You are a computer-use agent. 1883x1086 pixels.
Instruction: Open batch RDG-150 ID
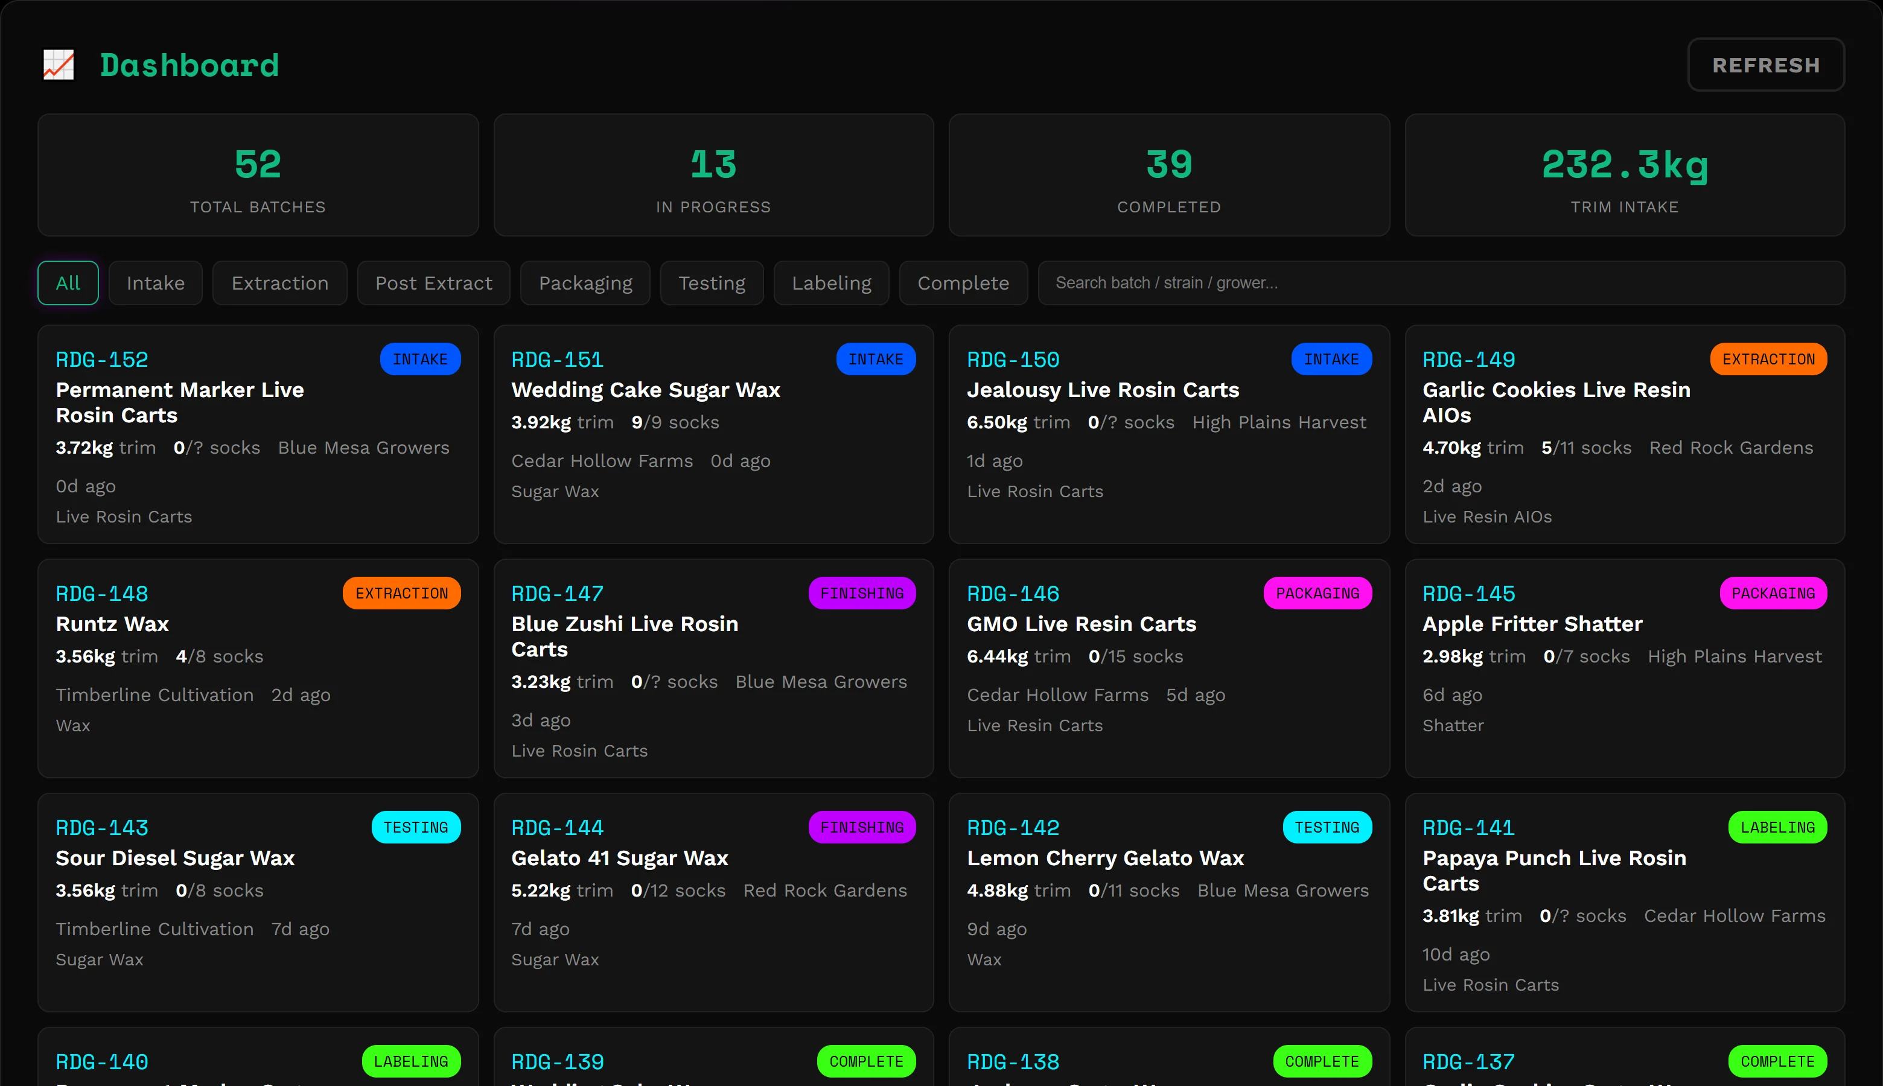point(1013,360)
